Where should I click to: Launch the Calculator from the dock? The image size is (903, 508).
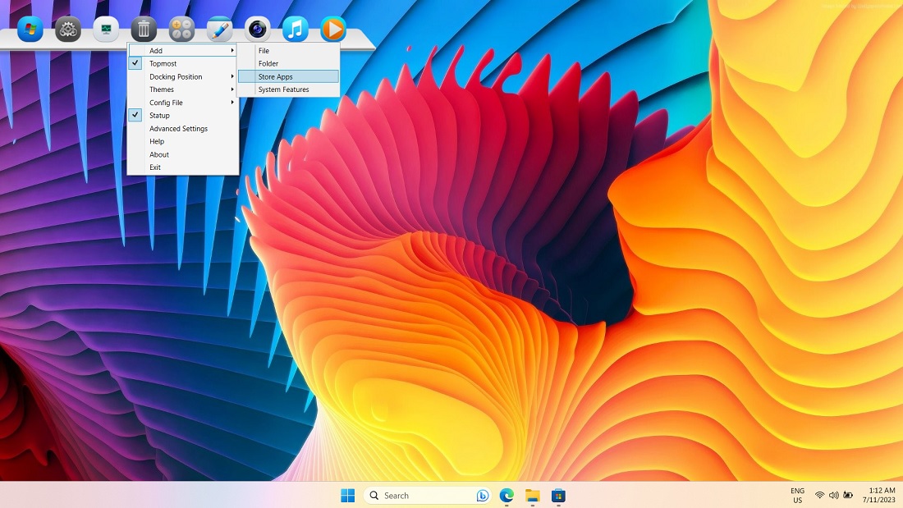[181, 29]
